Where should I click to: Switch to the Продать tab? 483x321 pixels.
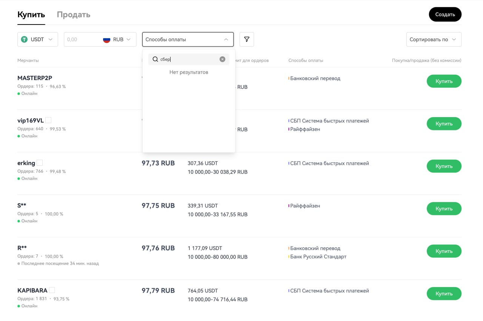tap(74, 15)
